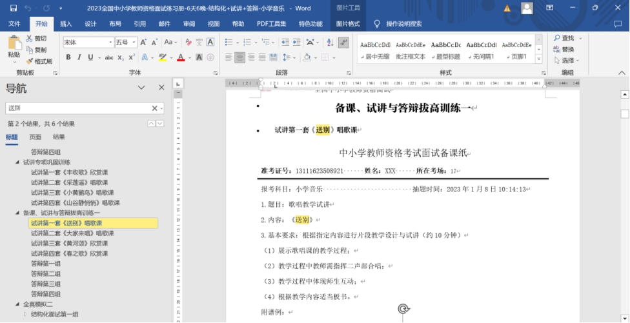Image resolution: width=630 pixels, height=323 pixels.
Task: Apply bold formatting with the B icon
Action: tap(68, 57)
